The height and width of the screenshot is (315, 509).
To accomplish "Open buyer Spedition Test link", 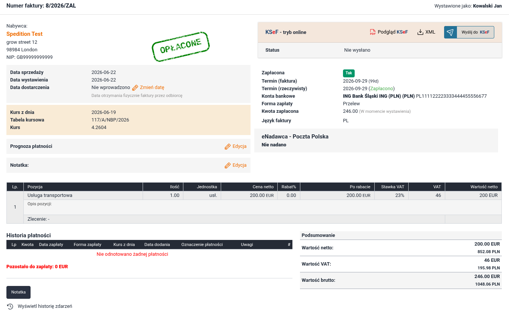I will click(x=25, y=34).
